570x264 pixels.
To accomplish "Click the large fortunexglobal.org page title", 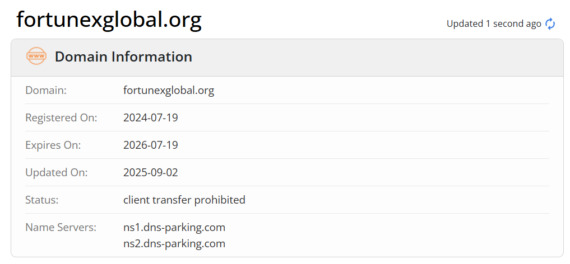I will (109, 20).
